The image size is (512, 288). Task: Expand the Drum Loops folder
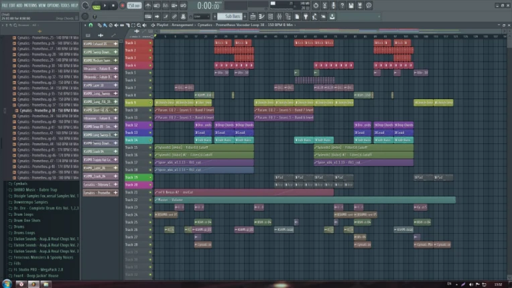coord(23,214)
